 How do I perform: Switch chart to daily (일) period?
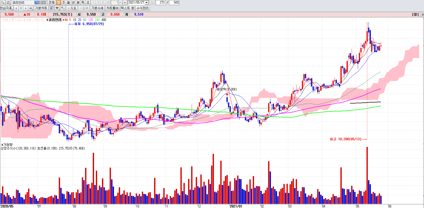59,3
